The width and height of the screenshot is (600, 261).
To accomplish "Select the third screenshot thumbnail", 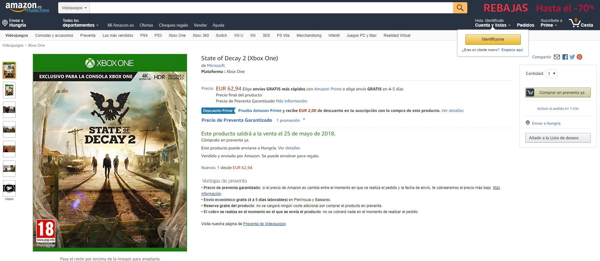I will click(9, 110).
